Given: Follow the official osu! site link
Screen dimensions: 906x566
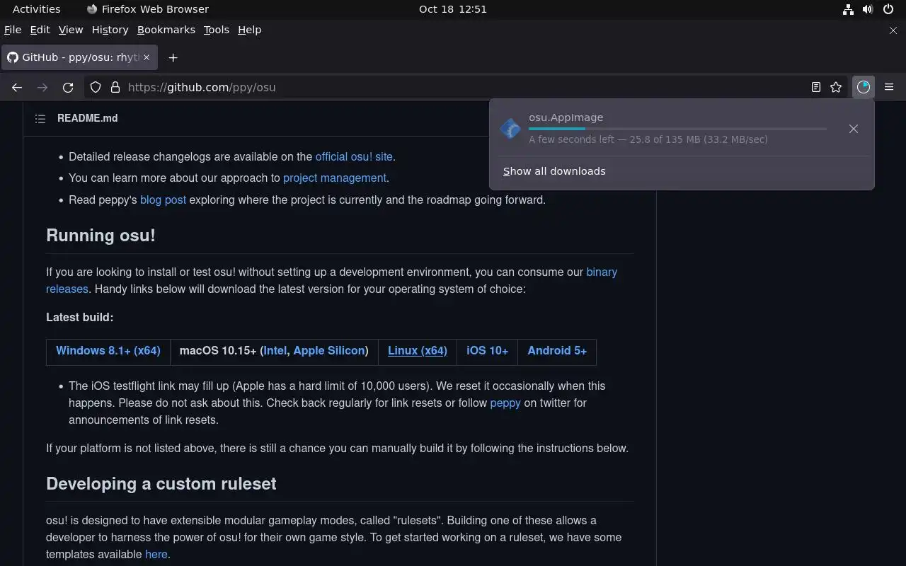Looking at the screenshot, I should tap(354, 156).
